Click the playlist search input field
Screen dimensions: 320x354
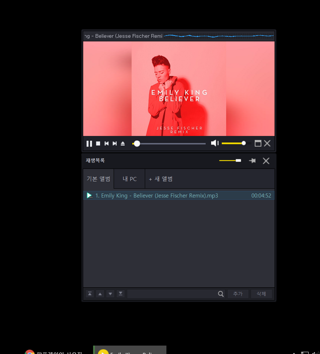coord(172,294)
